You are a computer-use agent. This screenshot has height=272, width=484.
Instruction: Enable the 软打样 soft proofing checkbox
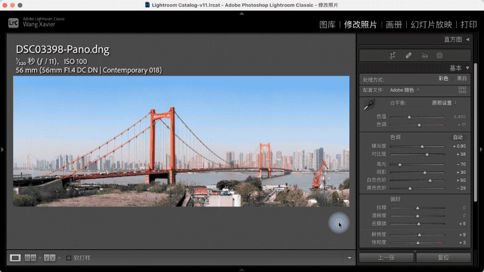[x=69, y=258]
